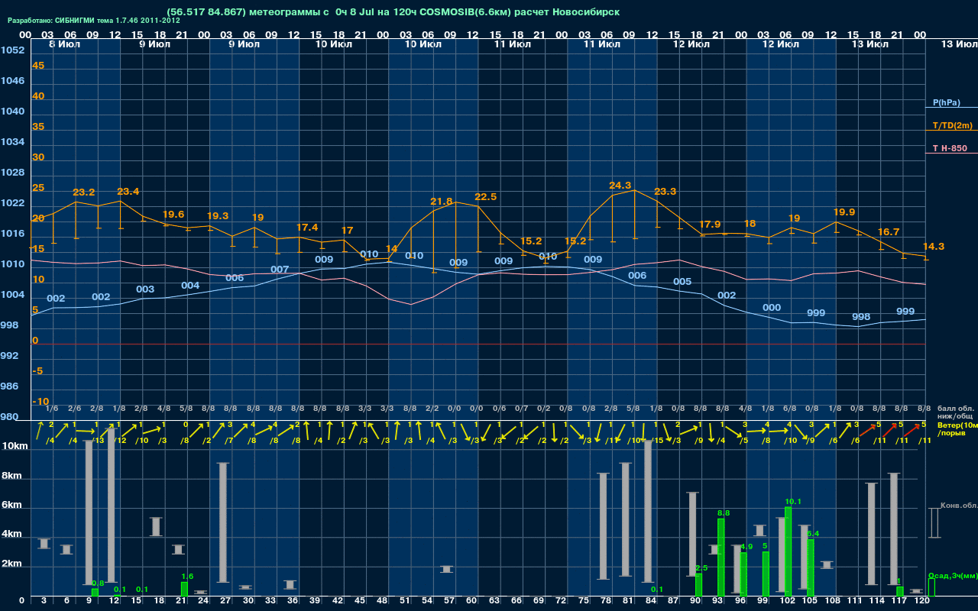The image size is (978, 611).
Task: Click the gray convective cloud bar at hour 27
Action: 223,522
